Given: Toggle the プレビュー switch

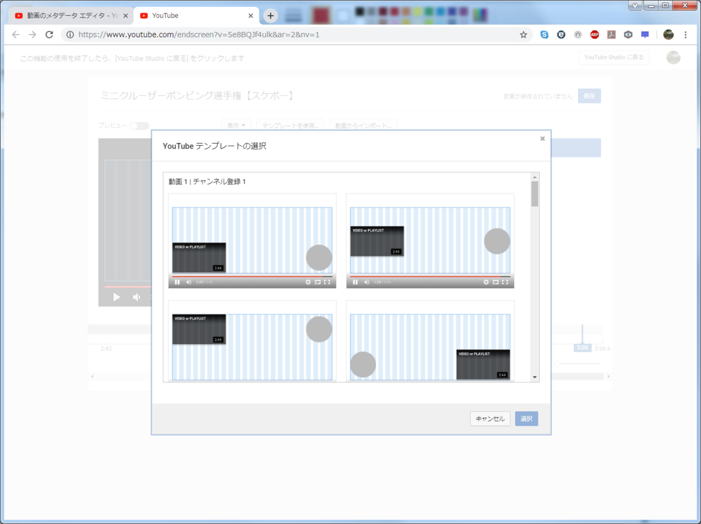Looking at the screenshot, I should click(139, 126).
